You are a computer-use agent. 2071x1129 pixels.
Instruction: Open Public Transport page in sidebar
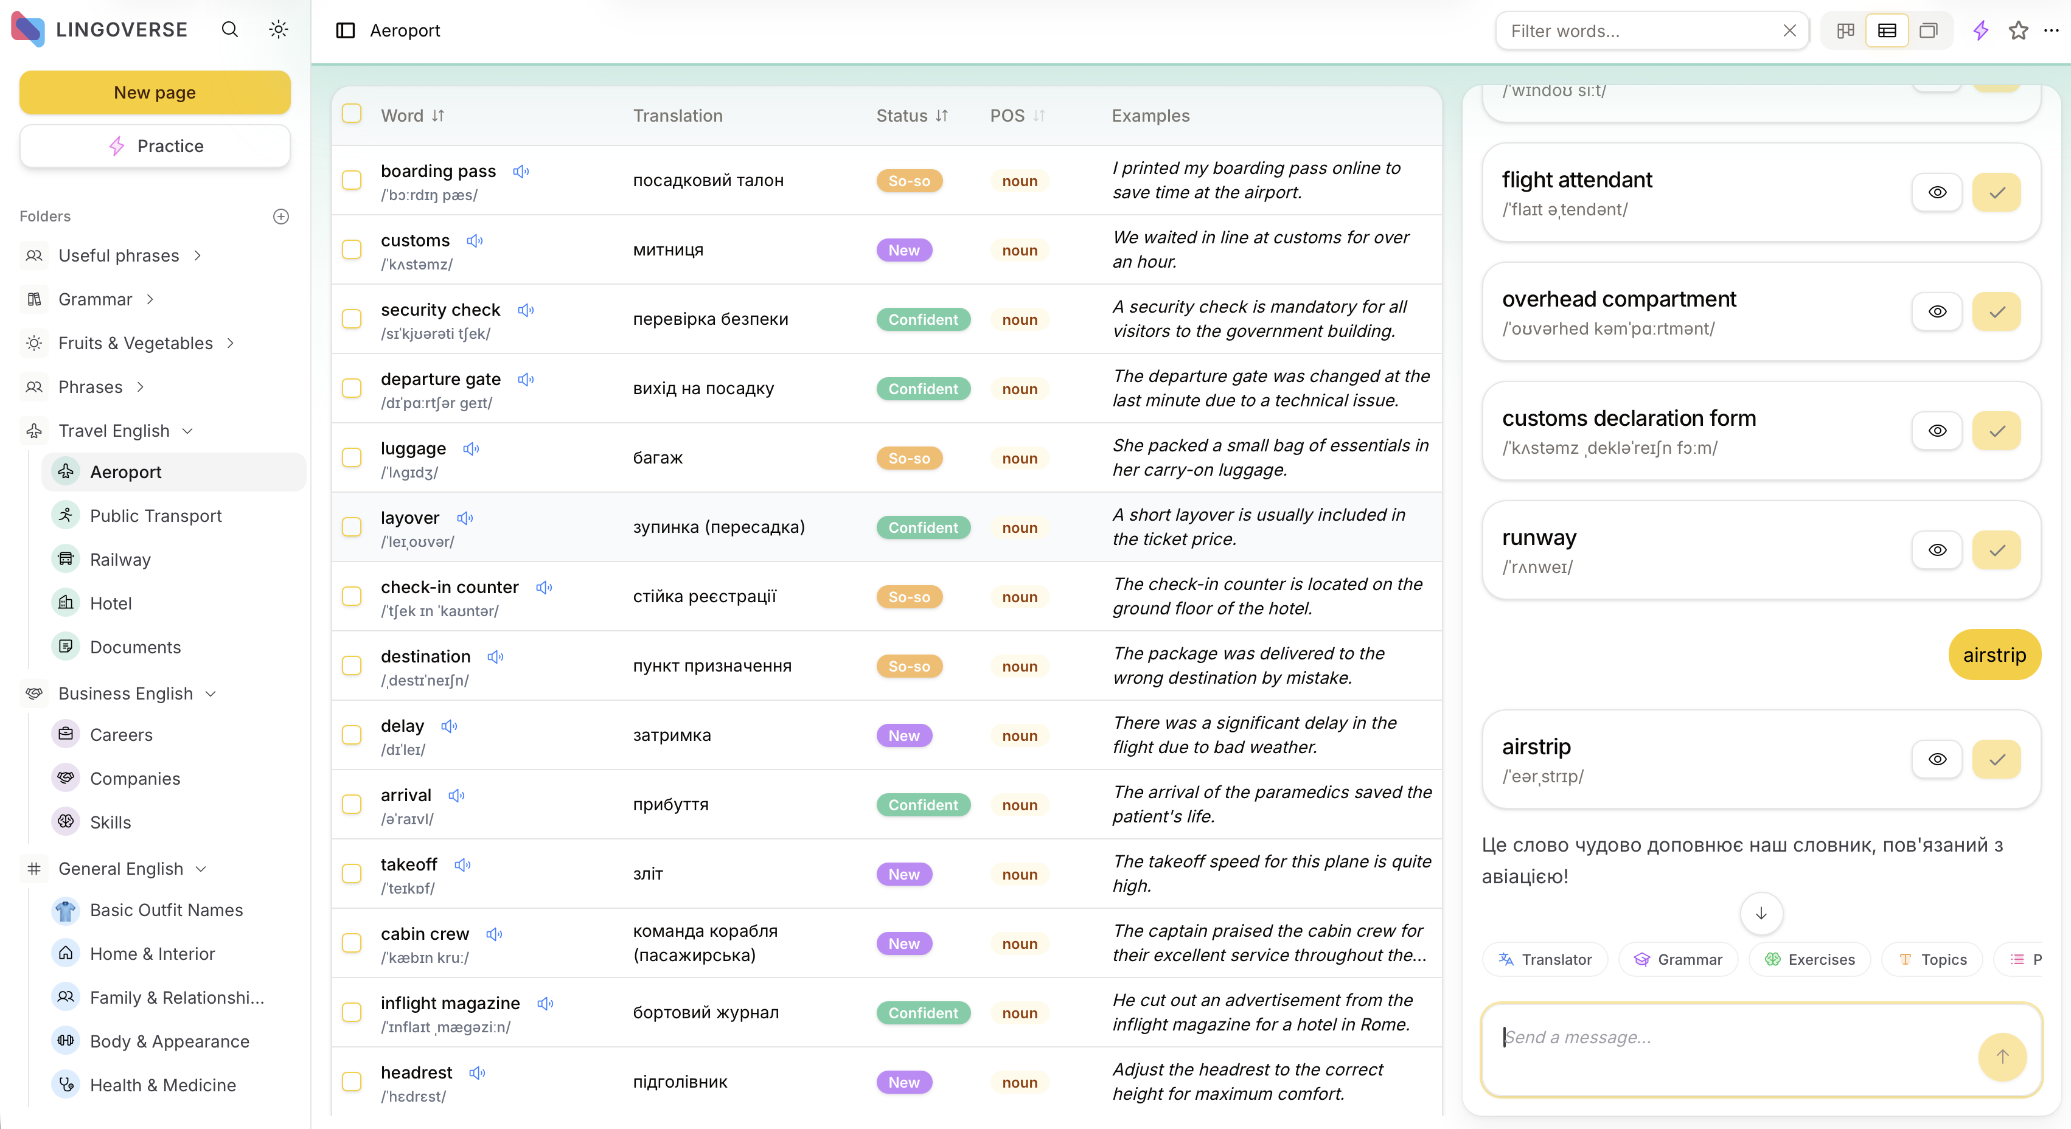point(156,516)
